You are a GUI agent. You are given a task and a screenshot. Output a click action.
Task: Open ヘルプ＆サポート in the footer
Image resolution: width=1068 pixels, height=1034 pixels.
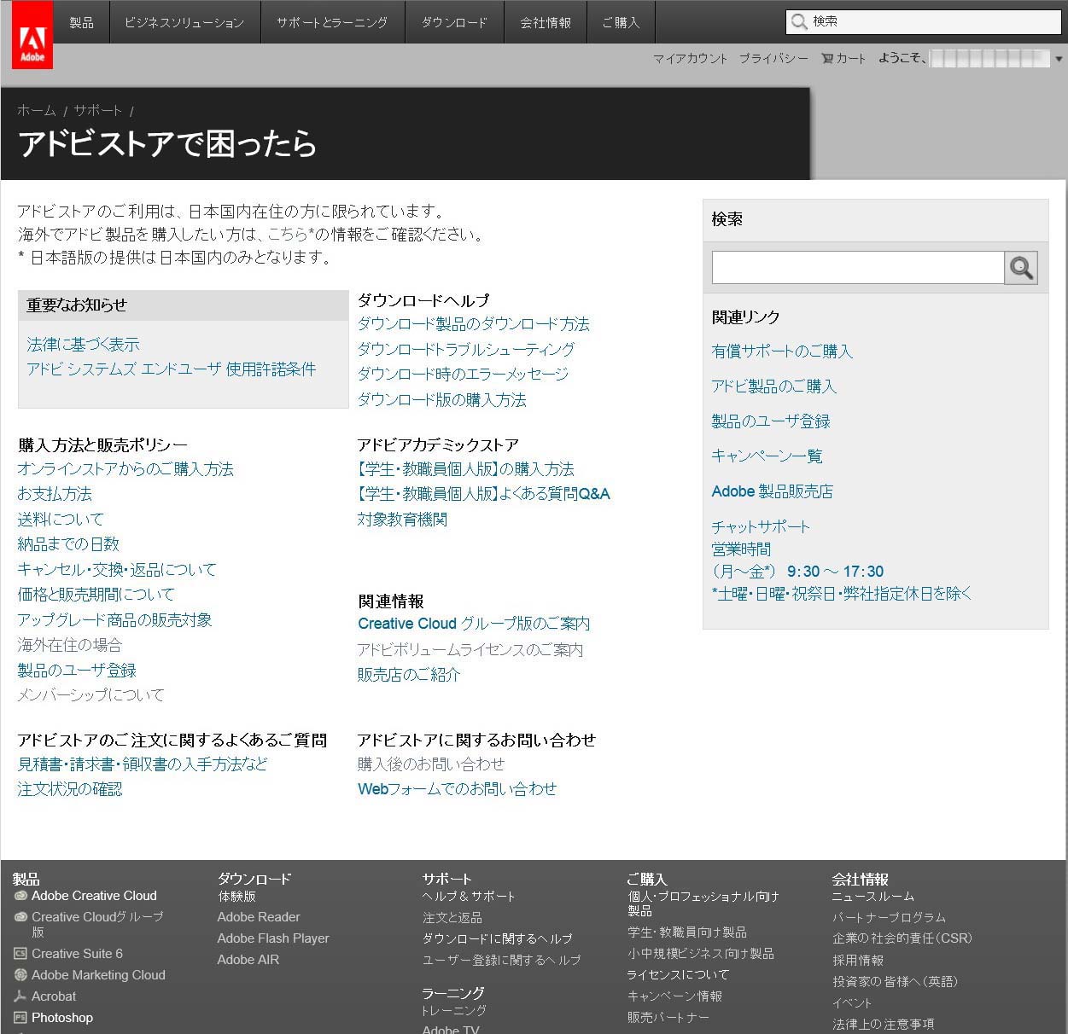(470, 897)
